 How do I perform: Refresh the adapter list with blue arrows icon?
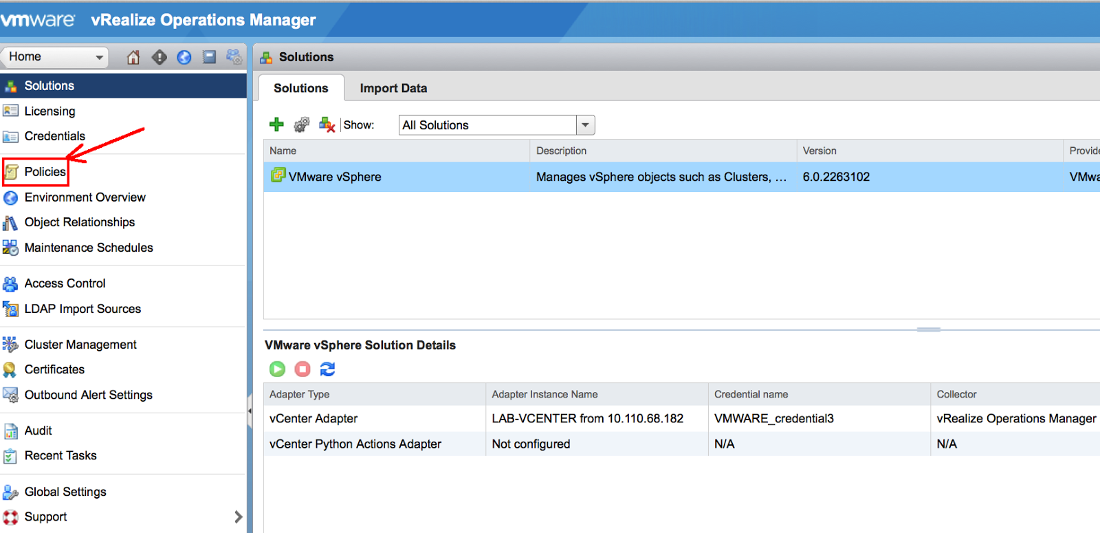[328, 369]
